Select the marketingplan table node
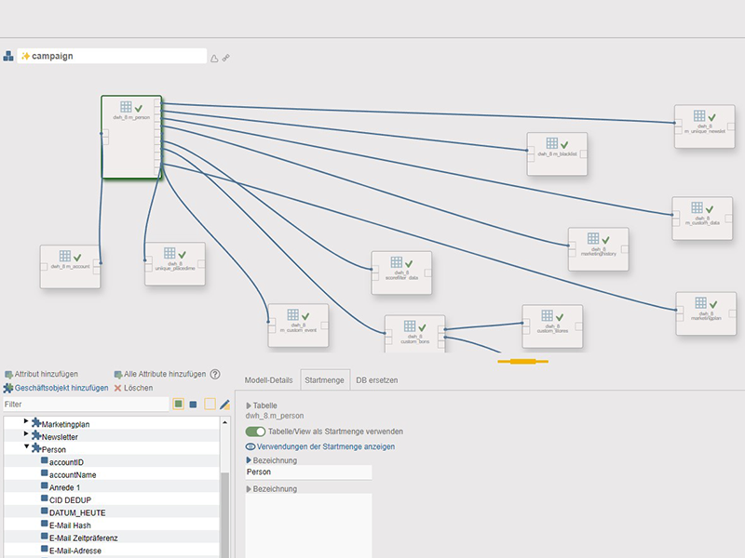 (706, 313)
